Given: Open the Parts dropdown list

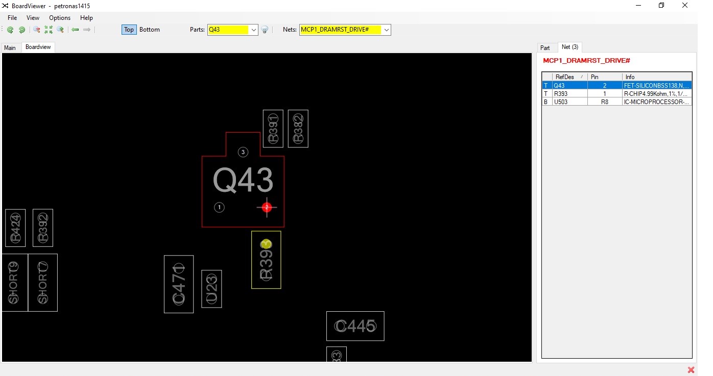Looking at the screenshot, I should pos(254,30).
